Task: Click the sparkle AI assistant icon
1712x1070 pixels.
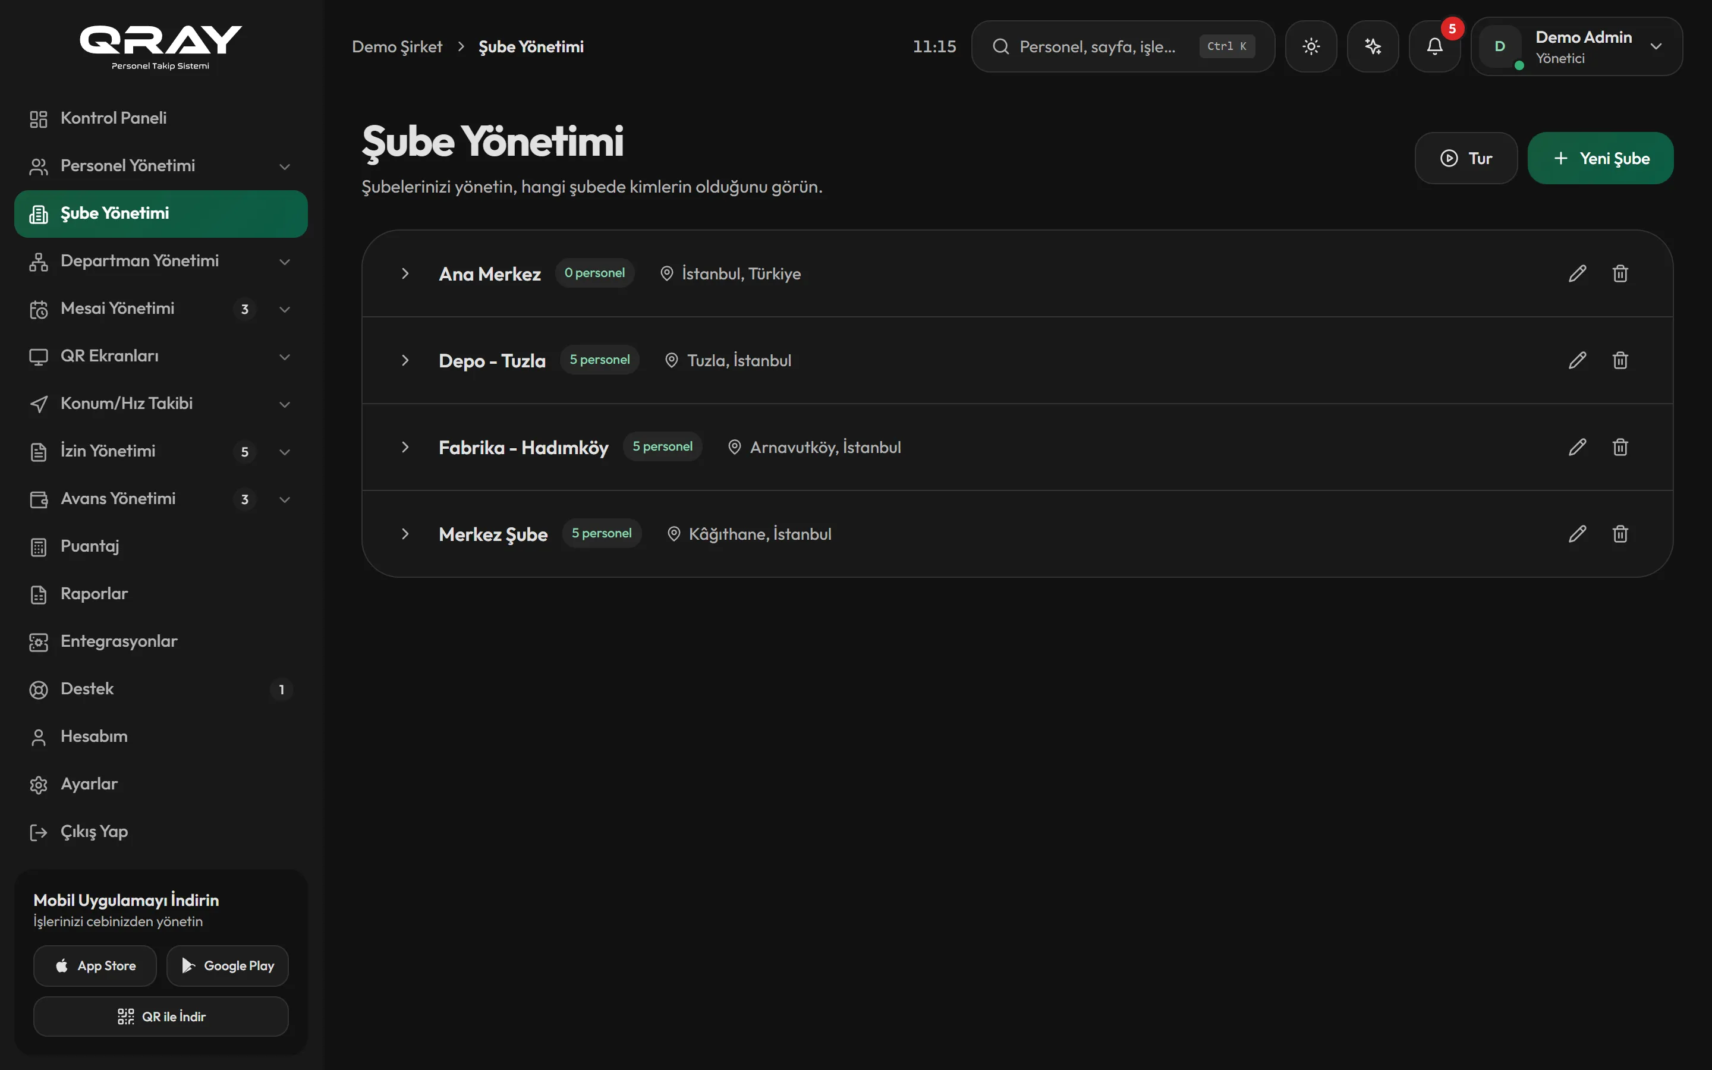Action: pos(1373,47)
